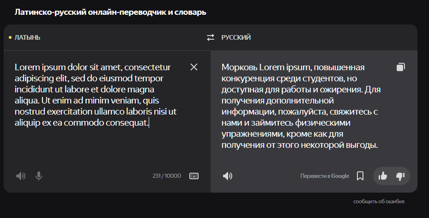Open Перевести в Google link
429x218 pixels.
325,176
